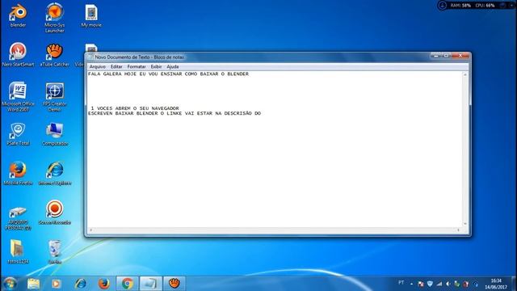
Task: Show hidden tray icons arrow
Action: [411, 284]
